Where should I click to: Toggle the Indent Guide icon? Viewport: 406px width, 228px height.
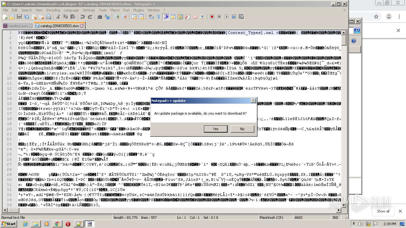[166, 17]
